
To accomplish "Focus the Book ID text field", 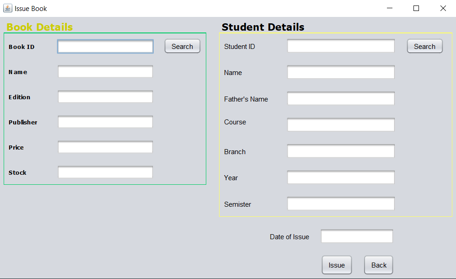I will coord(105,47).
